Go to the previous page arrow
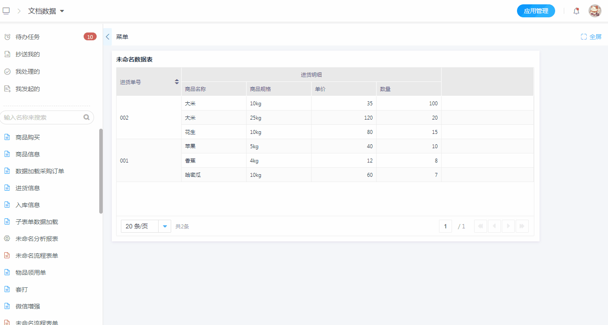This screenshot has width=608, height=325. 494,226
